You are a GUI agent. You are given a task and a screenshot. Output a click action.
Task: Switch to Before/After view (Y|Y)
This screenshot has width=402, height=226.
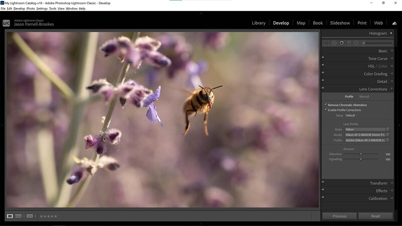(x=30, y=216)
